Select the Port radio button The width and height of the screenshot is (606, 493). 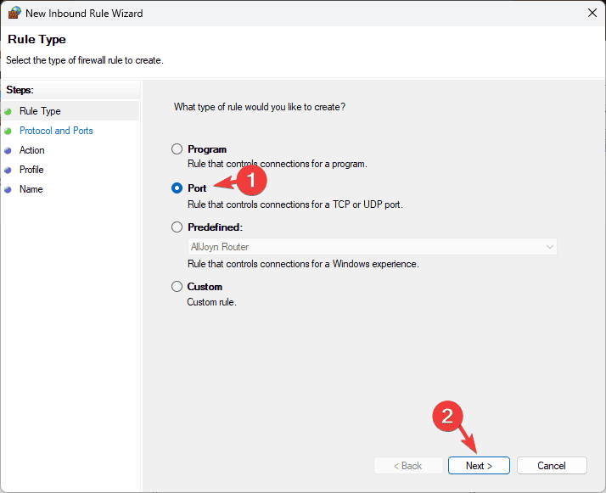[177, 188]
